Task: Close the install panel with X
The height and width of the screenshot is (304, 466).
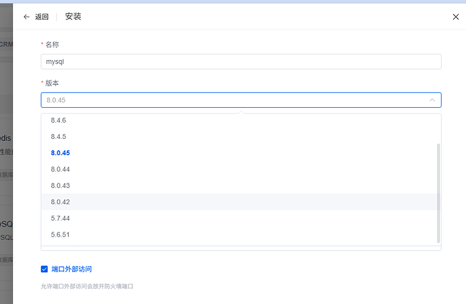Action: [455, 17]
